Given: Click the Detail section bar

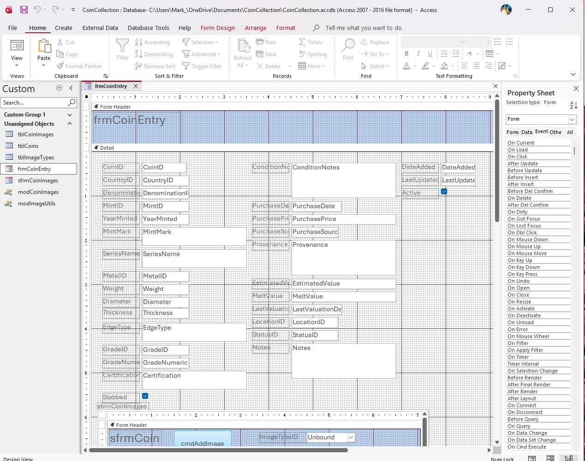Looking at the screenshot, I should [292, 148].
